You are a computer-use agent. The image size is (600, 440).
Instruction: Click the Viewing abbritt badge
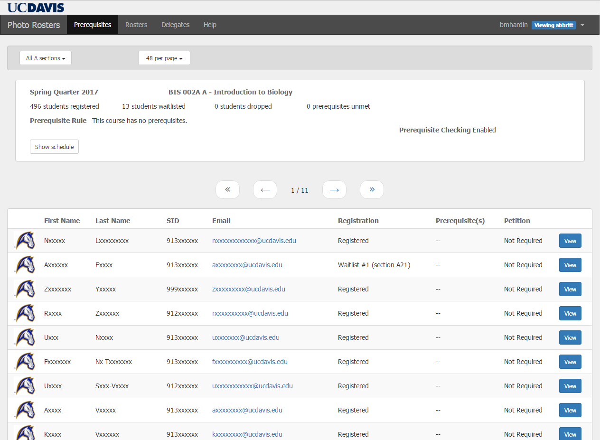pos(553,25)
